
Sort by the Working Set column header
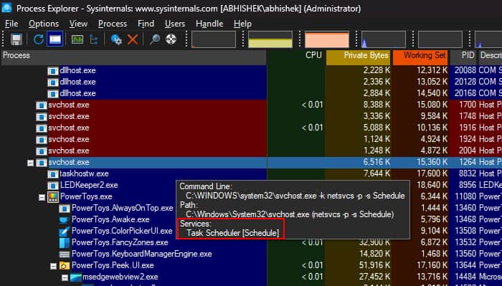point(420,57)
